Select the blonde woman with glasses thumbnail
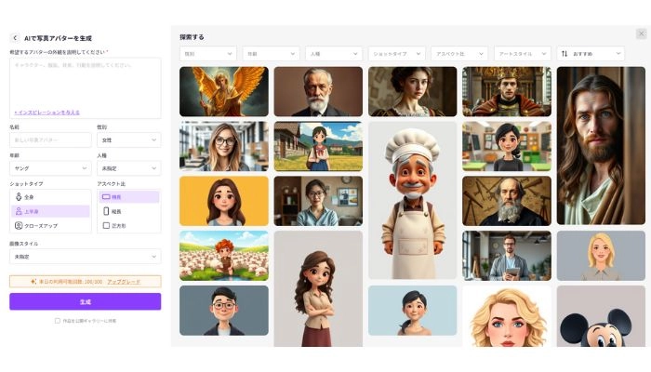651x372 pixels. tap(224, 146)
